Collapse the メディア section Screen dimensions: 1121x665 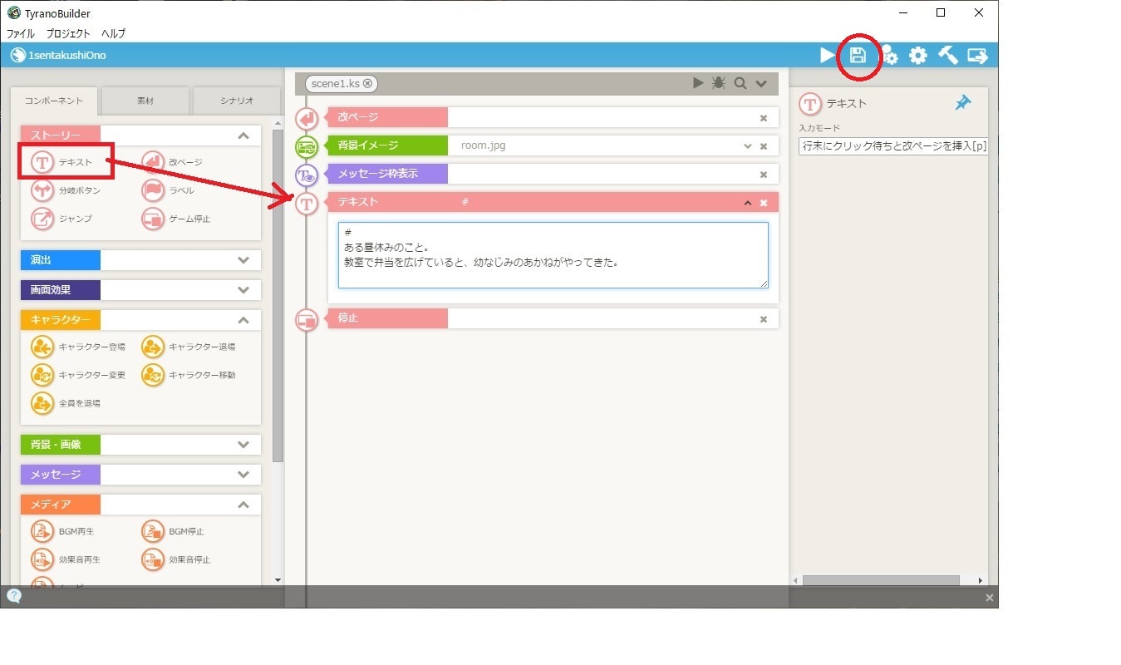pos(243,505)
